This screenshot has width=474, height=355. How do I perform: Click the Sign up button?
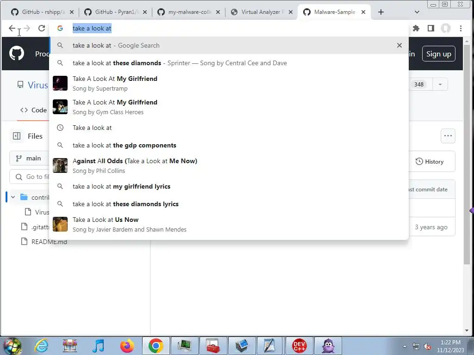pyautogui.click(x=439, y=54)
